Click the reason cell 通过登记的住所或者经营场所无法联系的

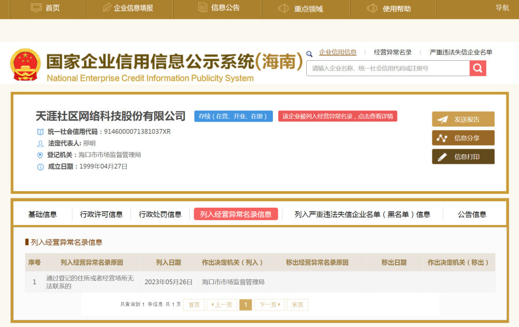pos(90,282)
